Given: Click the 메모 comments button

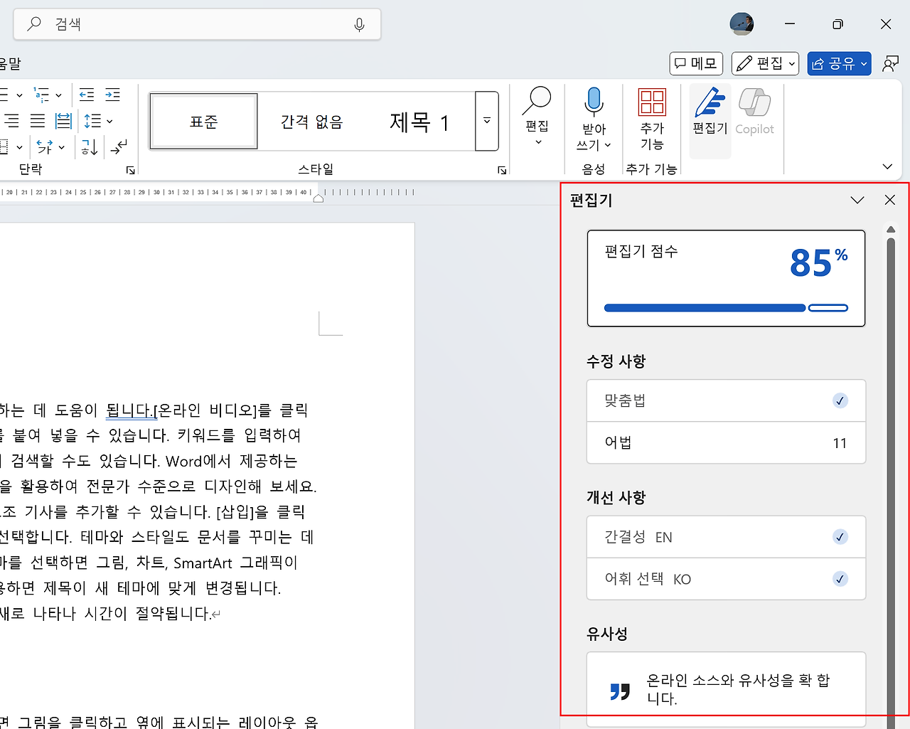Looking at the screenshot, I should coord(696,63).
